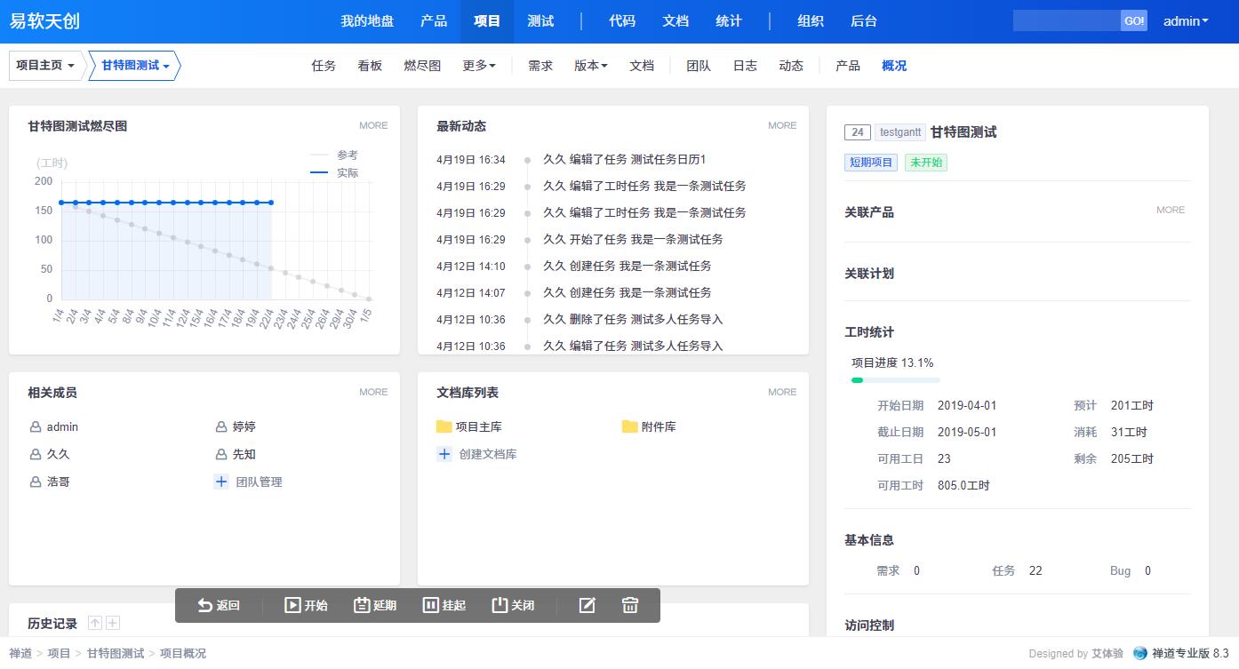The image size is (1239, 669).
Task: Open the 甘特图测试 project switcher dropdown
Action: coord(134,66)
